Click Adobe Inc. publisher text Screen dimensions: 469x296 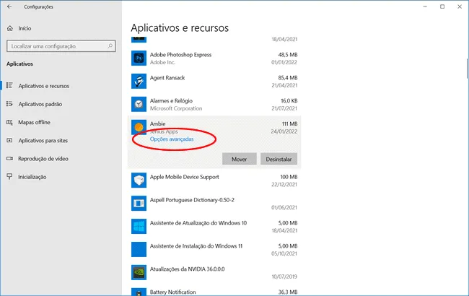(162, 62)
